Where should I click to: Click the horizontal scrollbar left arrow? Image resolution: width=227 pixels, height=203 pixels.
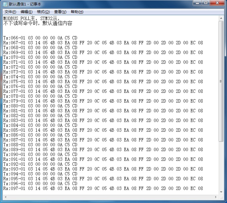(x=6, y=197)
